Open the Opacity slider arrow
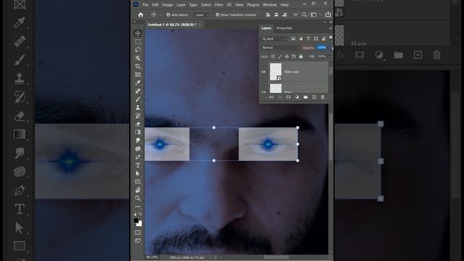Viewport: 464px width, 261px height. click(330, 48)
